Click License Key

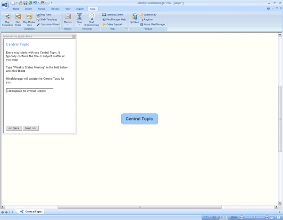(149, 15)
